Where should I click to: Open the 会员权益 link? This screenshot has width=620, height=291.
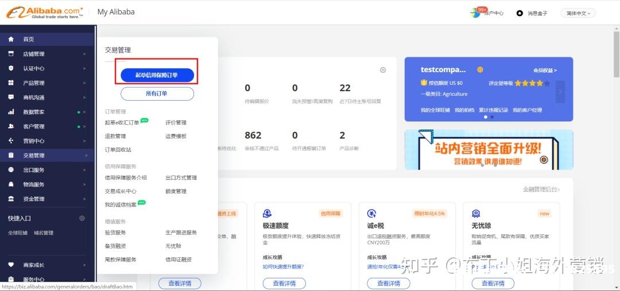(544, 70)
